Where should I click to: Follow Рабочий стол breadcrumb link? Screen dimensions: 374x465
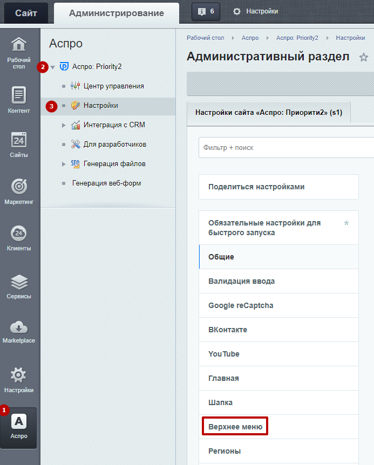pyautogui.click(x=205, y=38)
